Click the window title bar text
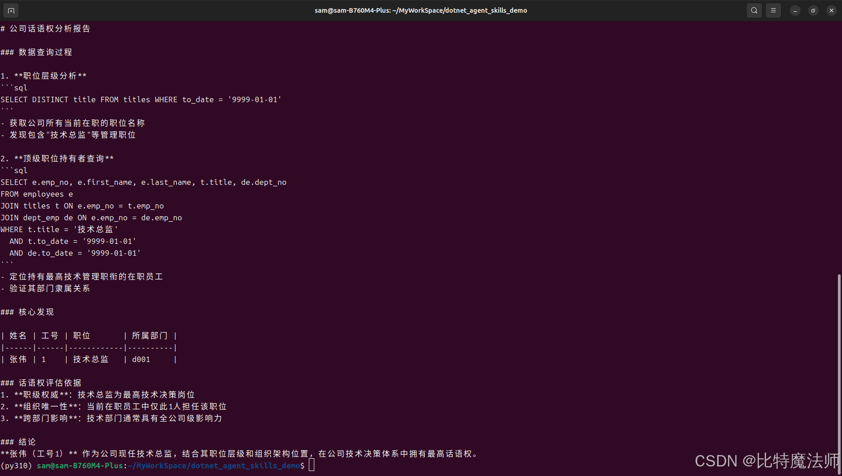 [x=421, y=10]
